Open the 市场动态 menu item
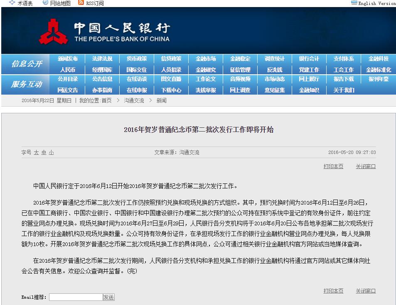The height and width of the screenshot is (305, 396). (275, 79)
